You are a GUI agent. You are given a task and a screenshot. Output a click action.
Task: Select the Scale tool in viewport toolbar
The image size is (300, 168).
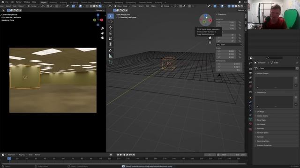pyautogui.click(x=111, y=39)
